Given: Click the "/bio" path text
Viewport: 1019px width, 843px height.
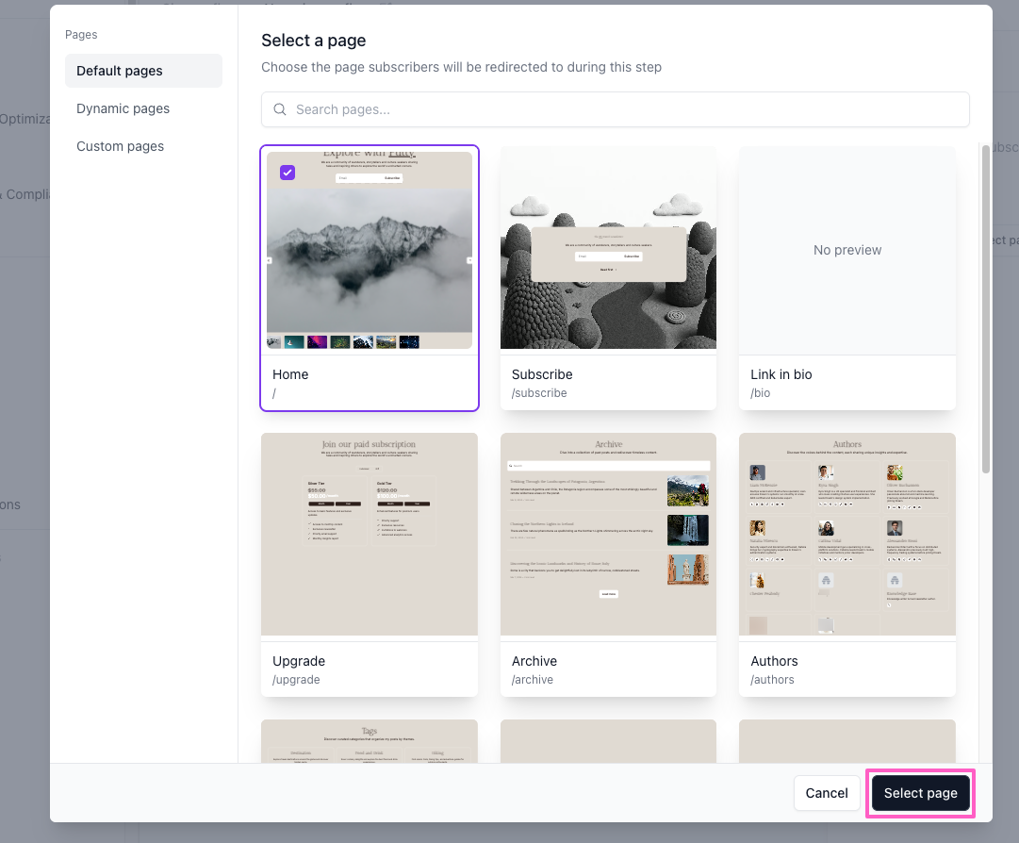Looking at the screenshot, I should click(x=761, y=393).
